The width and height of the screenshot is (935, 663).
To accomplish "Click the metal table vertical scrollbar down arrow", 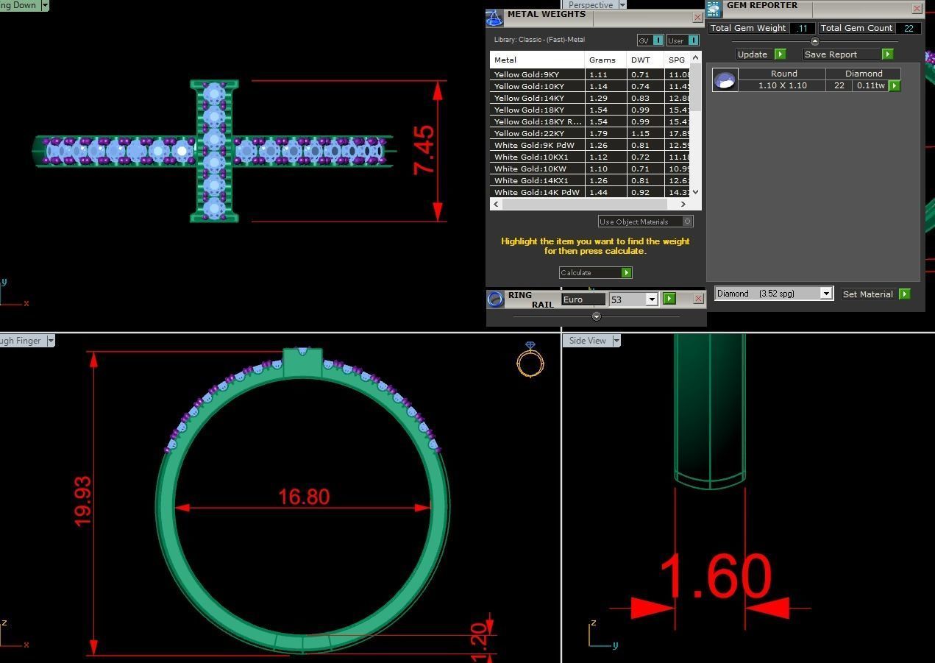I will pos(696,192).
